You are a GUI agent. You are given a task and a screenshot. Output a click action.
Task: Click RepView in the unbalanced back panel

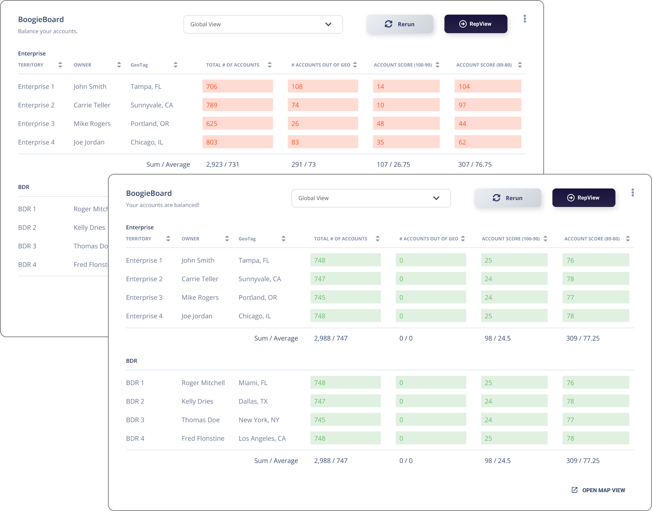click(x=476, y=24)
